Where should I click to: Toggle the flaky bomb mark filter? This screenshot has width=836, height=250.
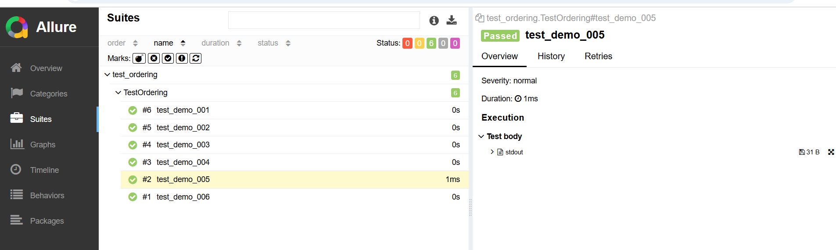pyautogui.click(x=139, y=58)
